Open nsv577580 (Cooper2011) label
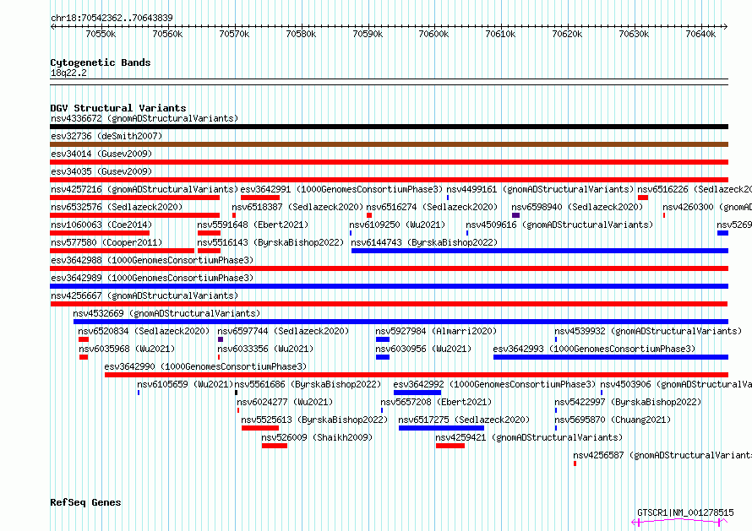752x531 pixels. pos(106,242)
